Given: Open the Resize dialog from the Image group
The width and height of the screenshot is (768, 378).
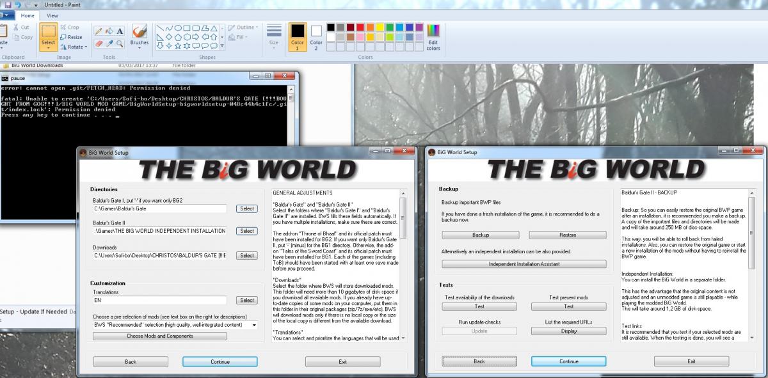Looking at the screenshot, I should (x=71, y=37).
